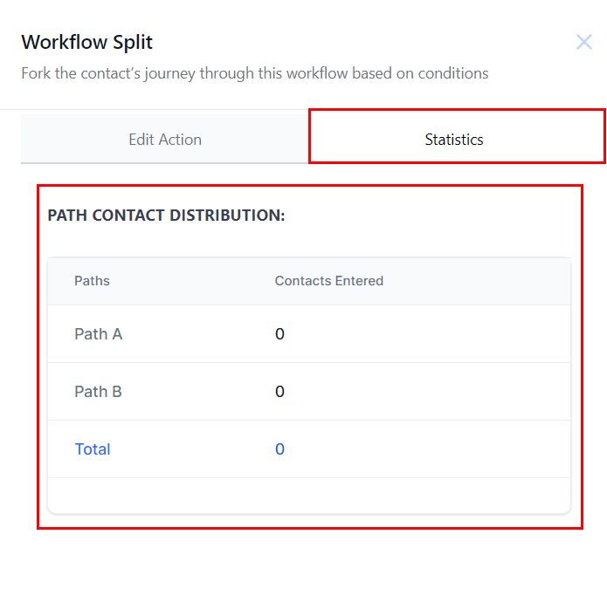The image size is (607, 589).
Task: Select the Statistics tab
Action: coord(454,140)
